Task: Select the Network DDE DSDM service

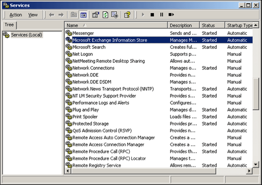Action: tap(159, 82)
